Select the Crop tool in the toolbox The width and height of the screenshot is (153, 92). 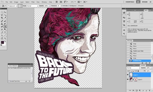pos(2,18)
